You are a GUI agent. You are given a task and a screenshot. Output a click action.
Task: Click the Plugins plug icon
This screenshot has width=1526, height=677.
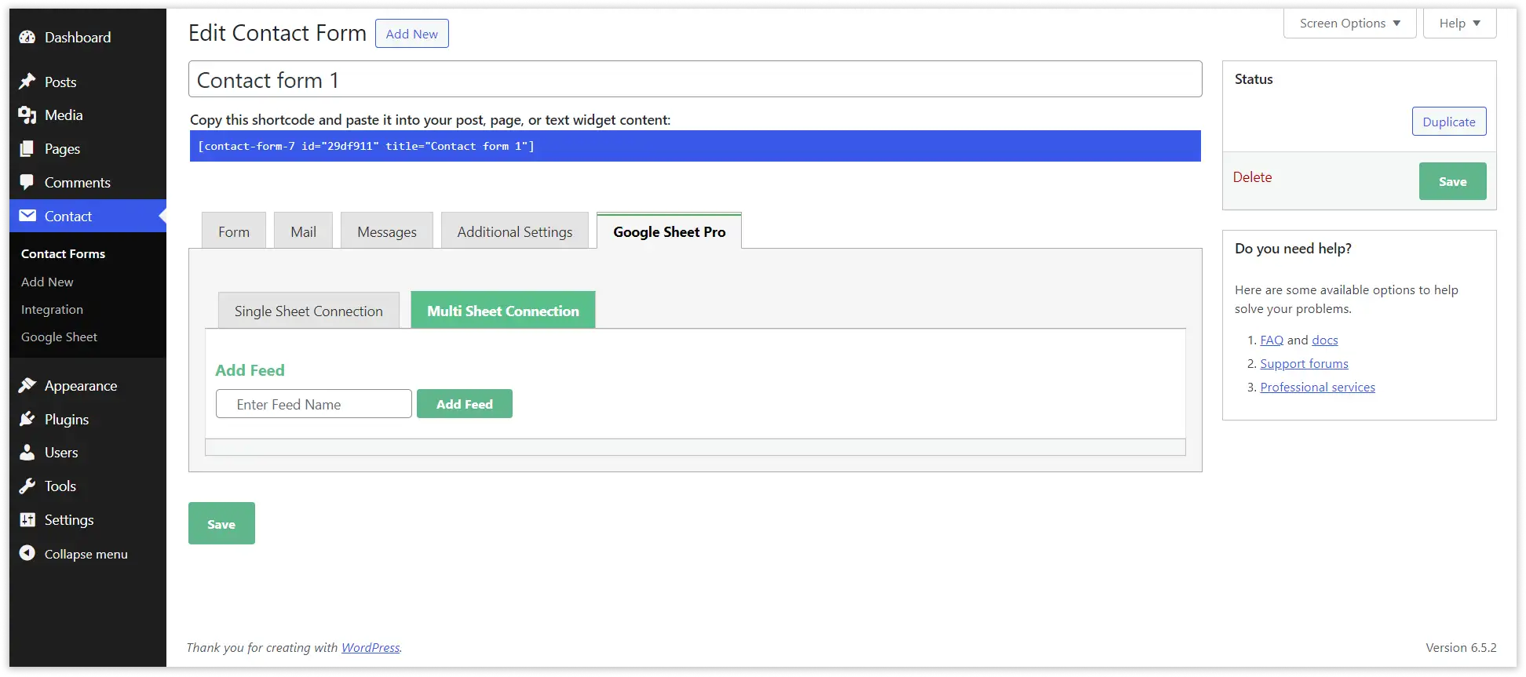pos(27,419)
